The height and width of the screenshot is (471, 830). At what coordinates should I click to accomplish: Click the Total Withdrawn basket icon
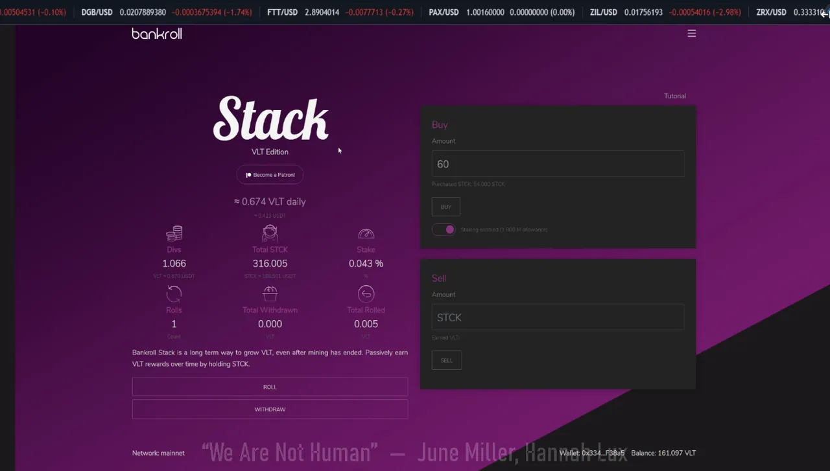pyautogui.click(x=270, y=294)
